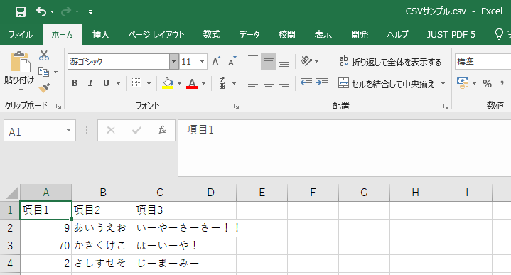
Task: Open Borders dropdown arrow
Action: coord(149,84)
